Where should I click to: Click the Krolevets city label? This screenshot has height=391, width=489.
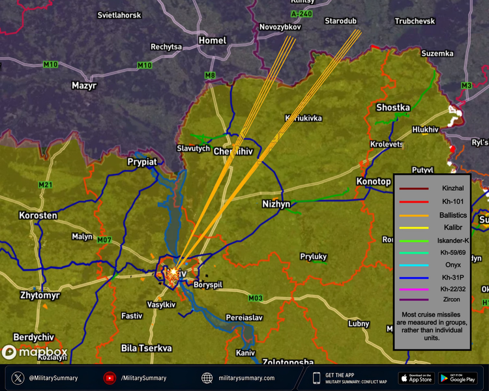(x=387, y=144)
